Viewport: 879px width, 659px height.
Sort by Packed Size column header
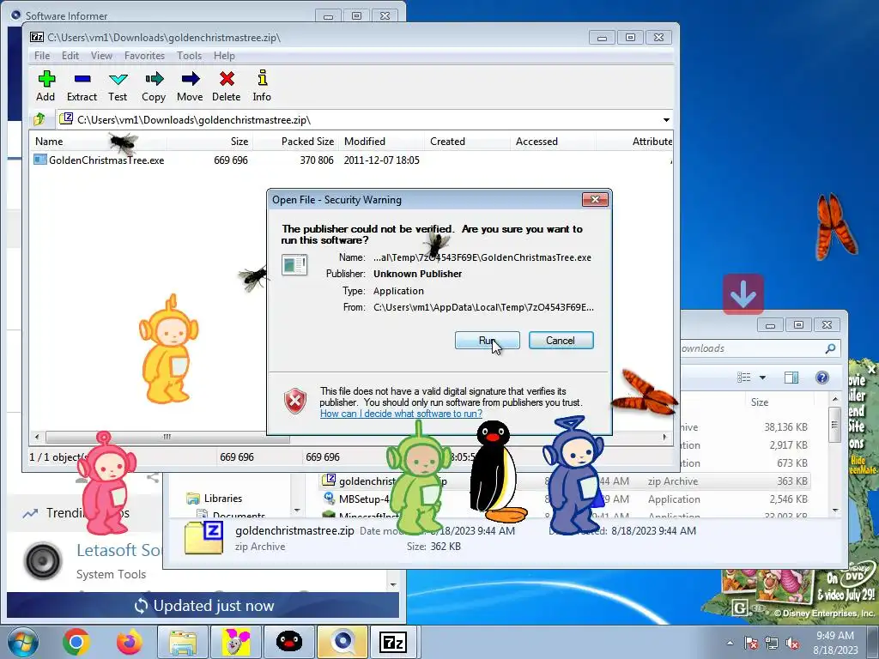(x=295, y=142)
